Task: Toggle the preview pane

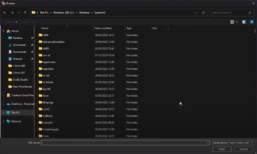Action: [x=244, y=22]
